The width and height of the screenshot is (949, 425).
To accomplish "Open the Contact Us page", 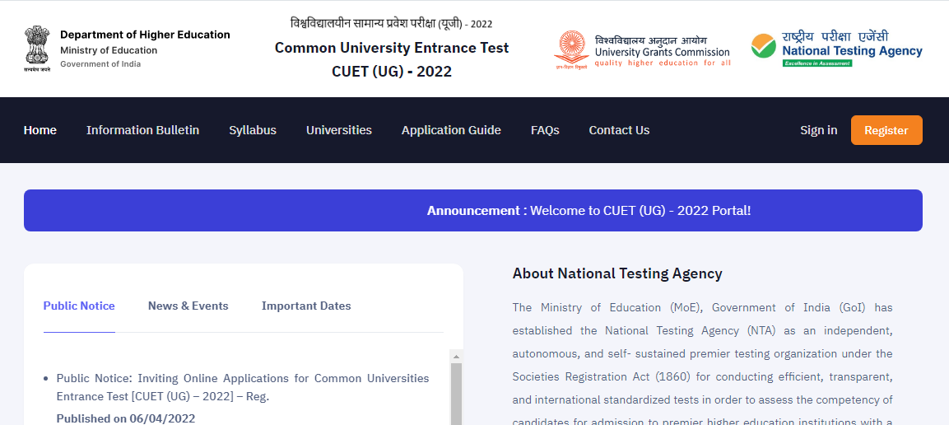I will 619,130.
